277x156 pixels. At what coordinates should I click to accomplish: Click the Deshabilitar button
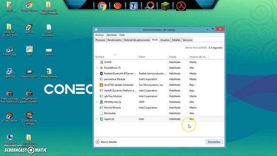click(x=214, y=142)
